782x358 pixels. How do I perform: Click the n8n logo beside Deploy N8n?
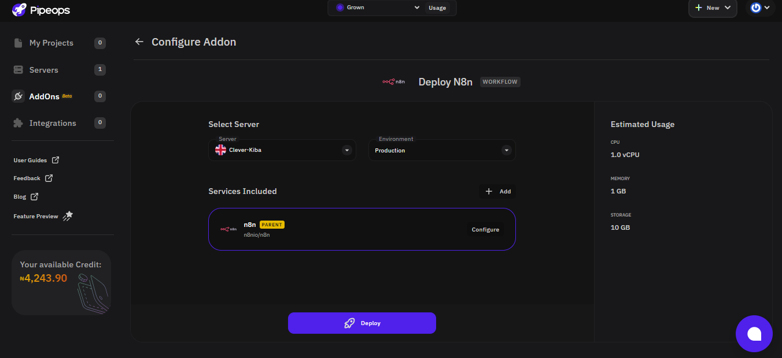click(x=393, y=82)
